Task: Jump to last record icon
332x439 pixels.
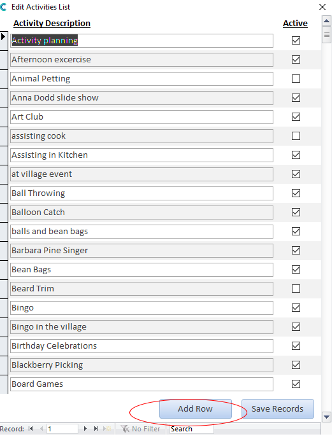Action: (x=96, y=429)
